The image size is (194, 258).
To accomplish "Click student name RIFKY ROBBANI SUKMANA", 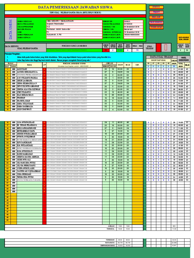I will (29, 148).
